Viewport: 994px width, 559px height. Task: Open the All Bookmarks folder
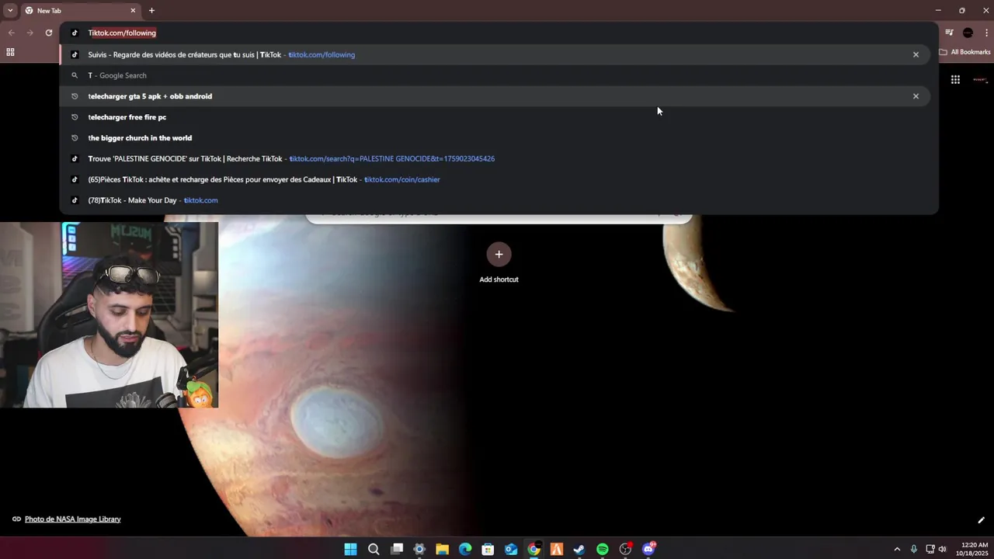tap(964, 52)
